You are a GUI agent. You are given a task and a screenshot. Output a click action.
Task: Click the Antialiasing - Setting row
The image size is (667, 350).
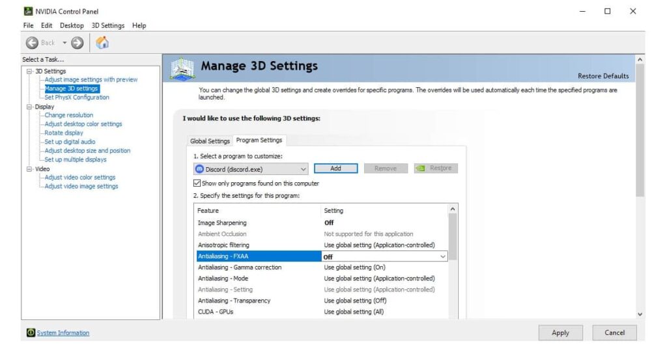[x=322, y=289]
